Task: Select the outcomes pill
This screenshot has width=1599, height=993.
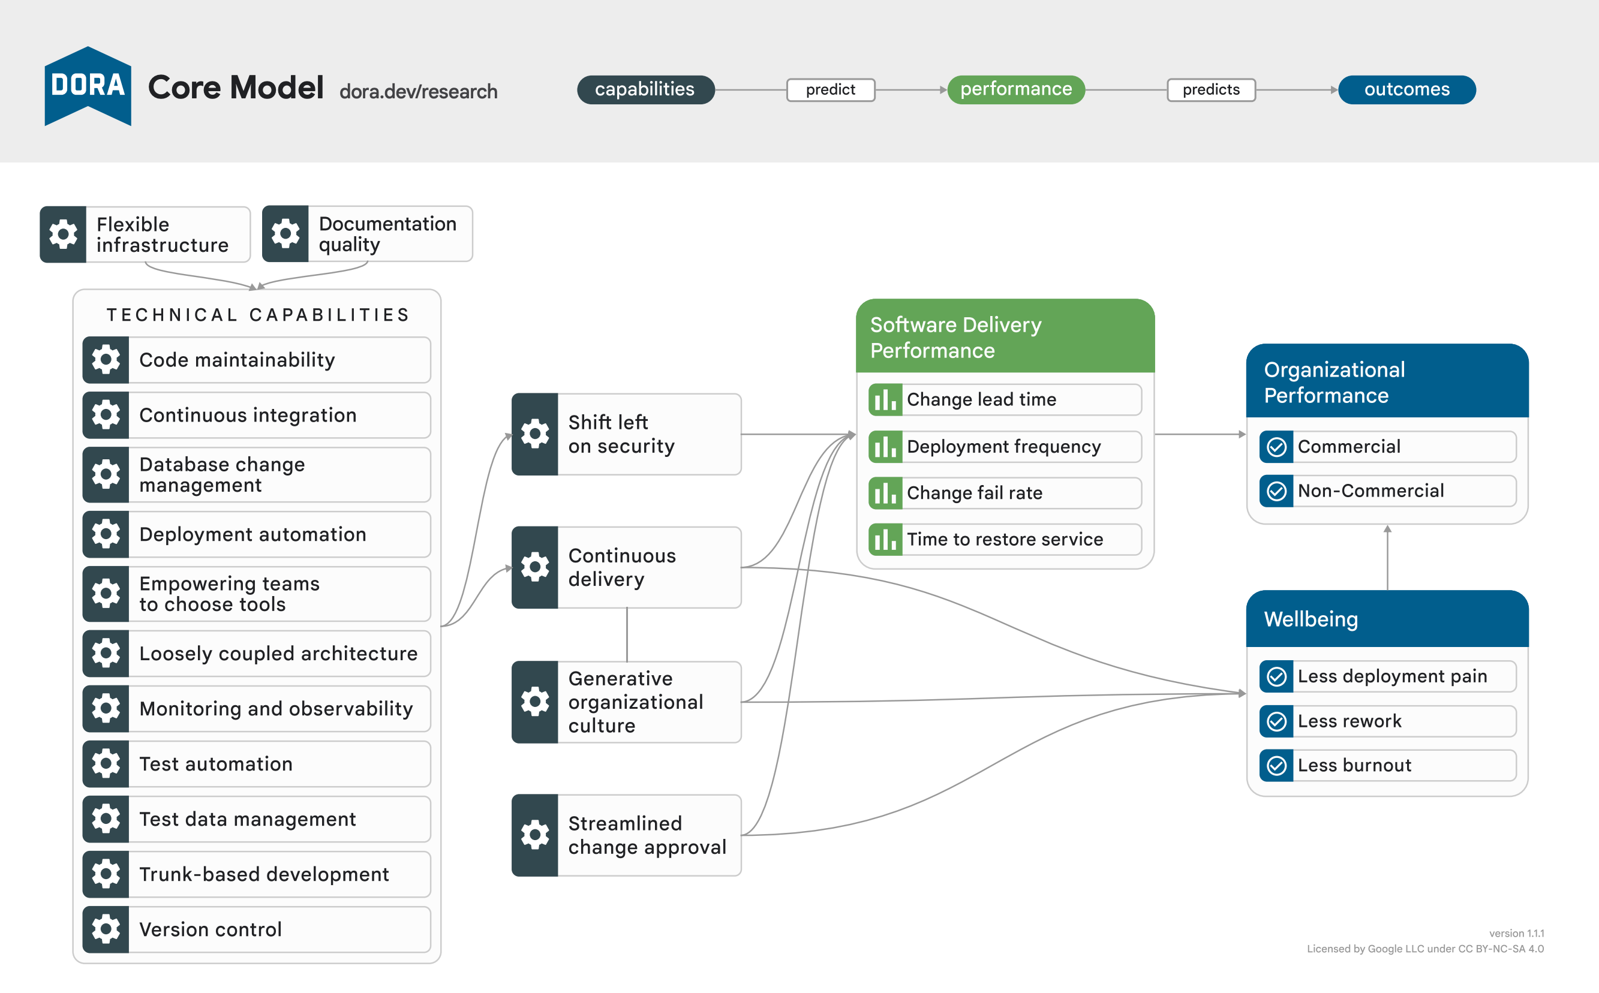Action: tap(1406, 89)
